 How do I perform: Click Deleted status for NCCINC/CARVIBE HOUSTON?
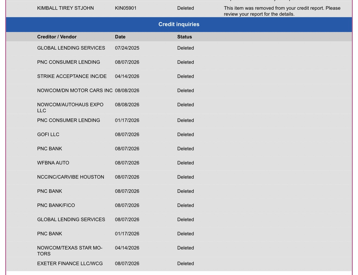click(x=186, y=177)
